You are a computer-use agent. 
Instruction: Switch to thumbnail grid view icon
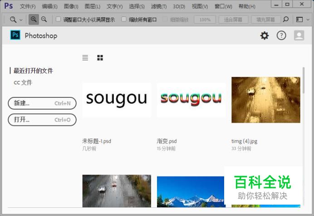pos(100,58)
